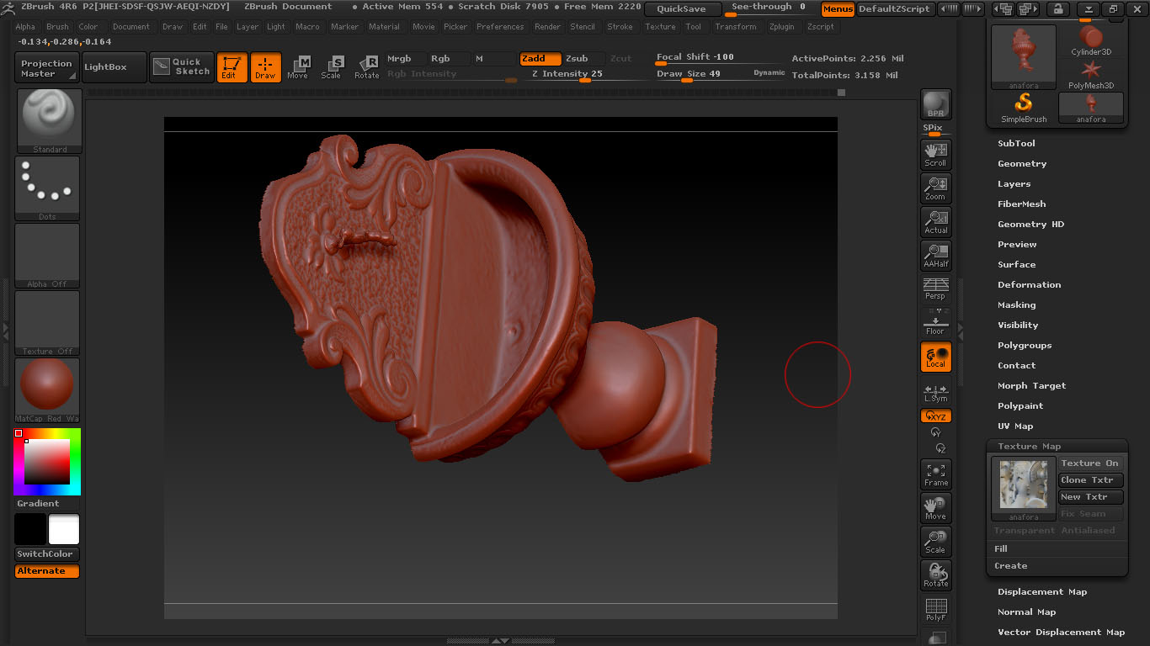Open the Dots stroke picker
The height and width of the screenshot is (646, 1150).
(47, 188)
